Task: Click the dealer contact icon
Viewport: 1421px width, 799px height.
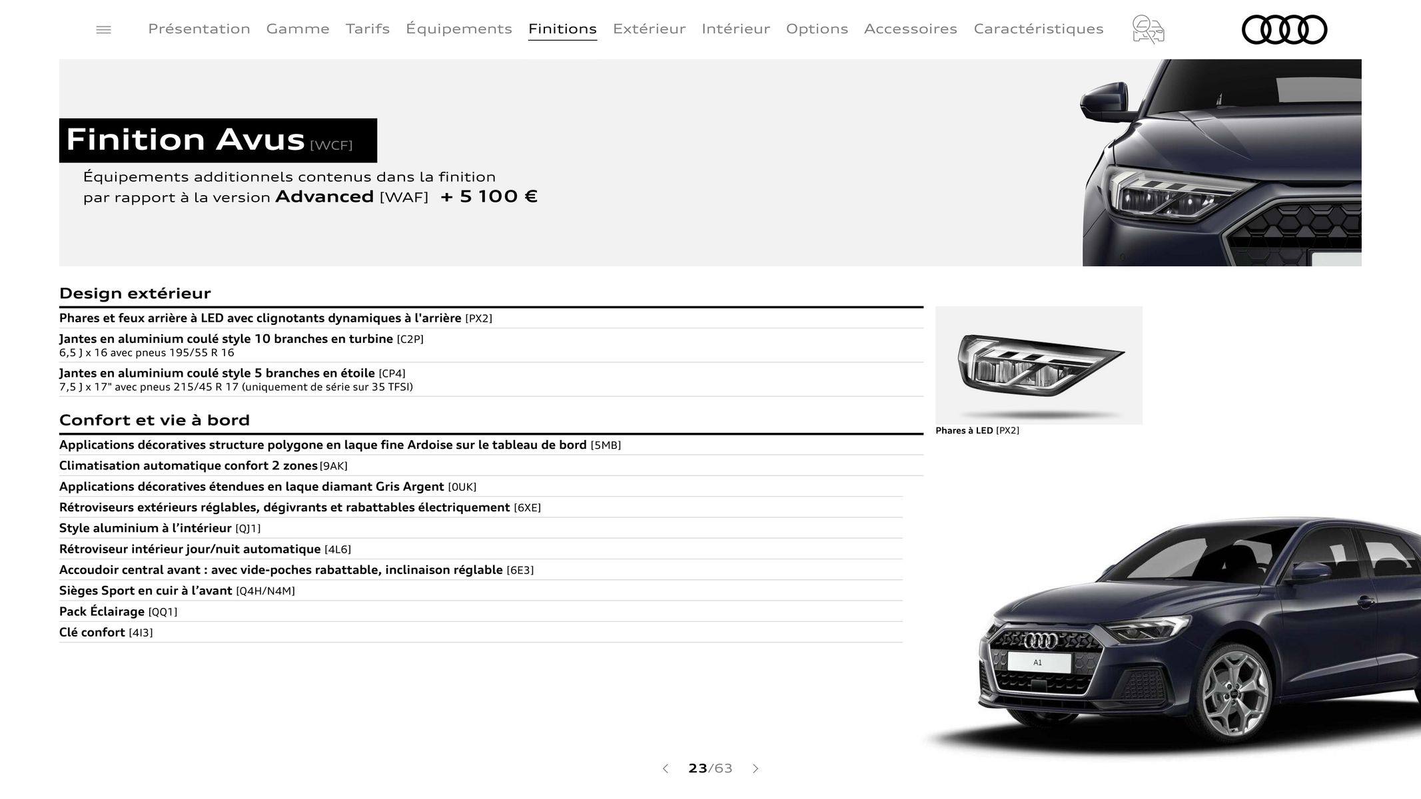Action: 1148,29
